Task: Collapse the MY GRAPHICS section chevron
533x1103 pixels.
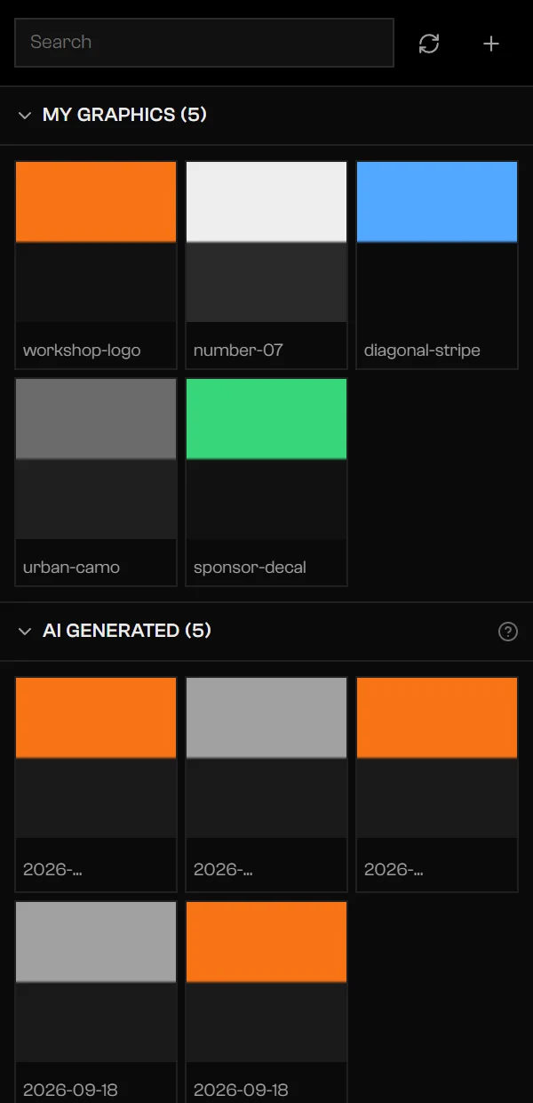Action: point(25,115)
